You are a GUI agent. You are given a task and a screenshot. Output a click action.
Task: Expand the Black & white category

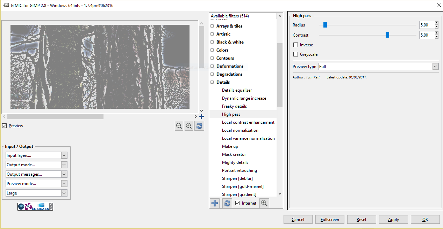212,42
